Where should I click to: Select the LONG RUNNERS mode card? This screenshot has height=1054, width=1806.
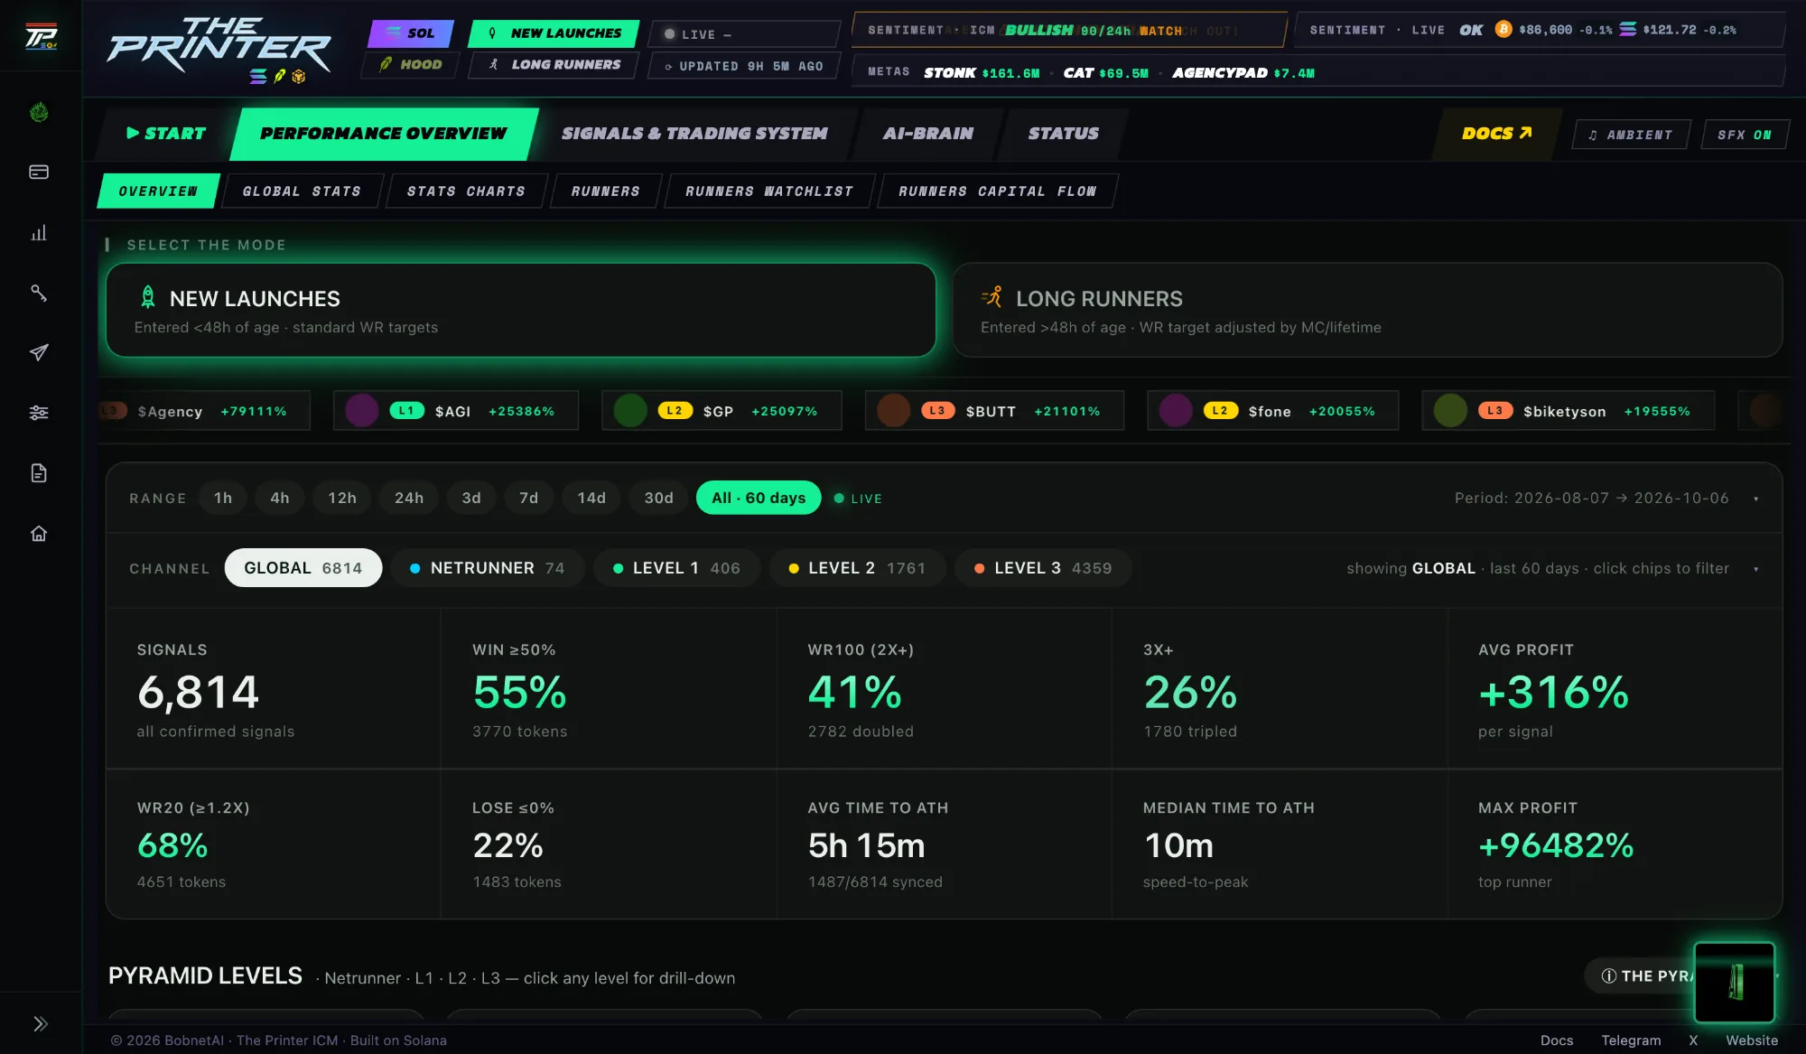1367,310
